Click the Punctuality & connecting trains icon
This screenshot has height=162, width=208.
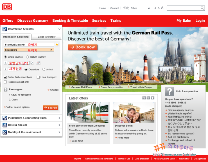pos(5,118)
